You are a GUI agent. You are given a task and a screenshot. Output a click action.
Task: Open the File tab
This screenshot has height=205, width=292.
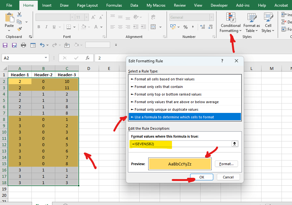point(9,5)
